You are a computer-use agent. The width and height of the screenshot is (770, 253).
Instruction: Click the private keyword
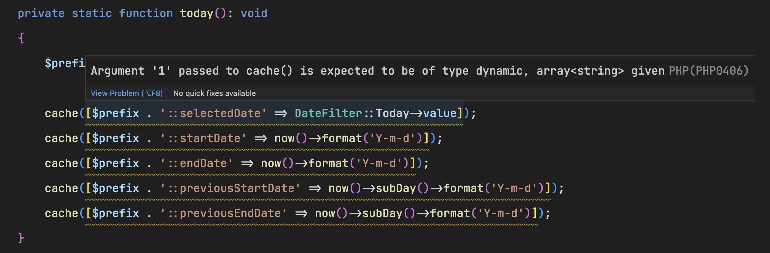click(41, 13)
